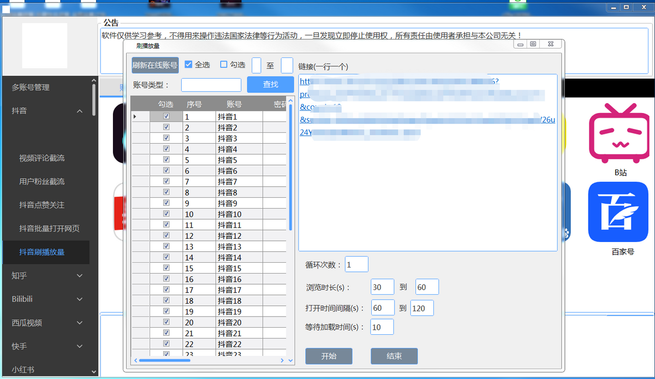Uncheck the checkbox in row 抖音16

pyautogui.click(x=166, y=279)
